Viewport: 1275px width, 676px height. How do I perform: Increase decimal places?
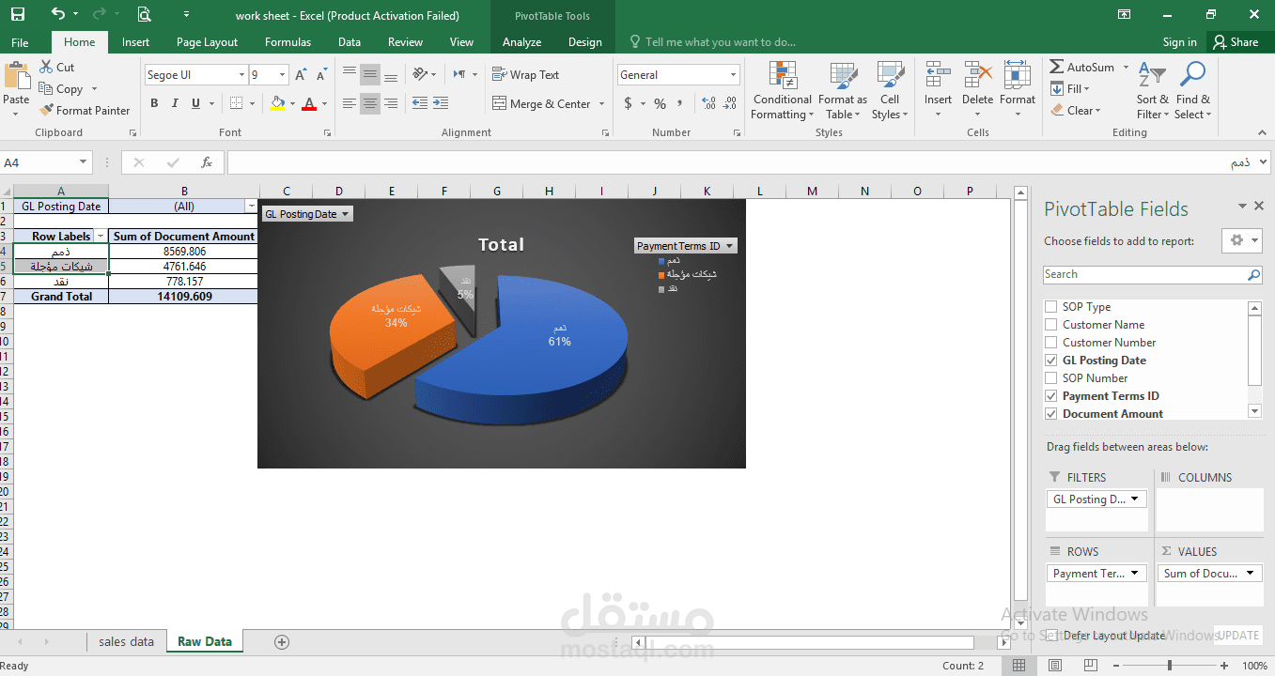pos(708,103)
